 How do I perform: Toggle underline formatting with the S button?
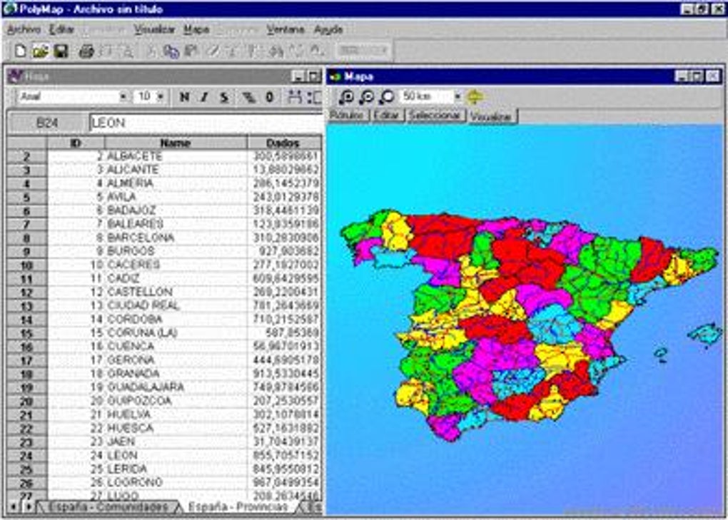[x=223, y=96]
